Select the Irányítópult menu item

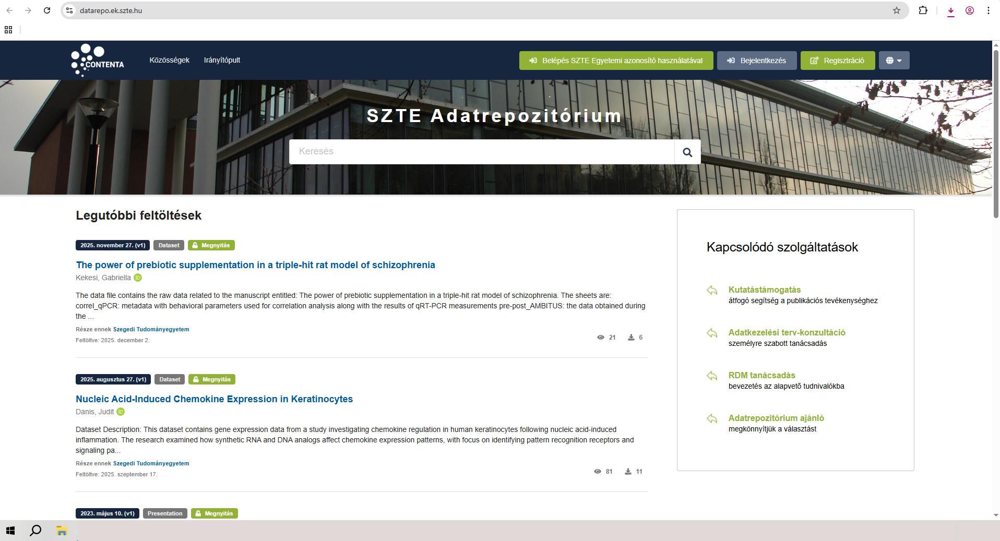click(x=222, y=60)
